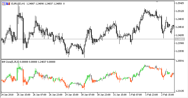188x98 pixels.
Task: Click the OHLC values 1.24087 1.24090 1.24037 1.24050
Action: [44, 4]
